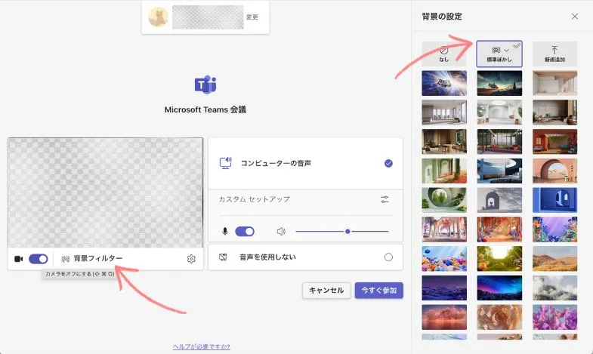This screenshot has width=593, height=354.
Task: Choose the grey arch with tree shadow background
Action: pyautogui.click(x=499, y=200)
